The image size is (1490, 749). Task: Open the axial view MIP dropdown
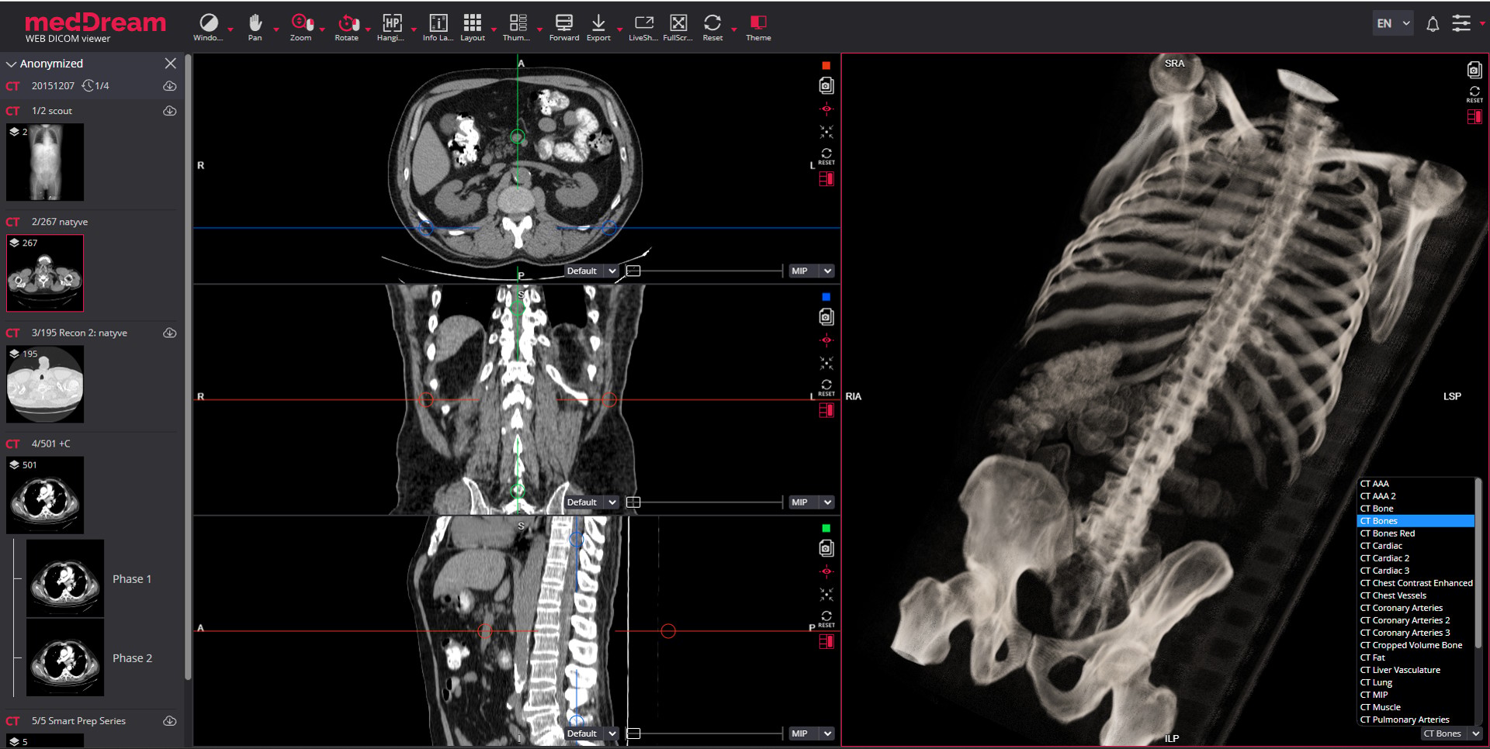pyautogui.click(x=812, y=271)
